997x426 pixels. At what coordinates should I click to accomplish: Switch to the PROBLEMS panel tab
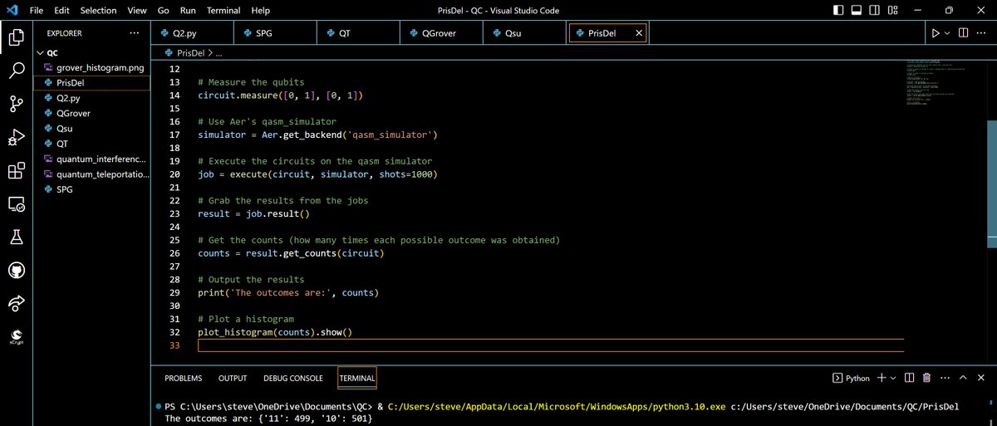[183, 378]
